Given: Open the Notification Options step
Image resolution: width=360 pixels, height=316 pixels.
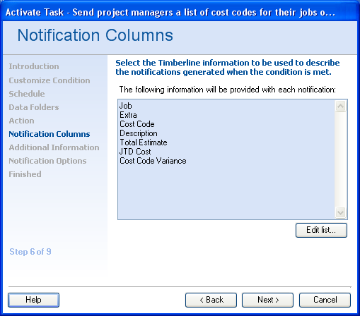Looking at the screenshot, I should 47,161.
